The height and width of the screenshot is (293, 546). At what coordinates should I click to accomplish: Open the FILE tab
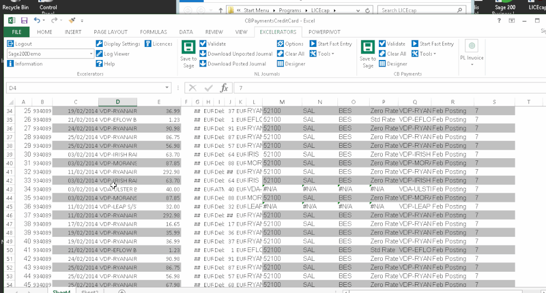tap(17, 32)
